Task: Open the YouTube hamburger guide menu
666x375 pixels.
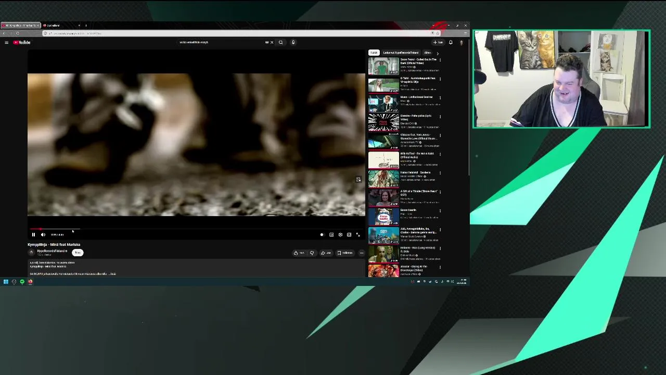Action: click(x=6, y=42)
